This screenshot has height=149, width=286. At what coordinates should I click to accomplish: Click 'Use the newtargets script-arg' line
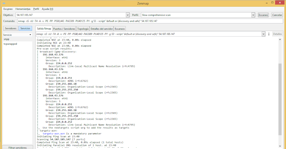86,128
